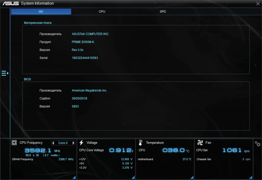Close the System Information window
262x180 pixels.
click(x=258, y=4)
